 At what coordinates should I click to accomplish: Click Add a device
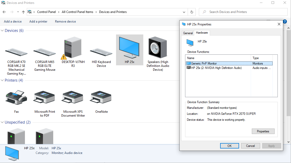click(x=13, y=22)
